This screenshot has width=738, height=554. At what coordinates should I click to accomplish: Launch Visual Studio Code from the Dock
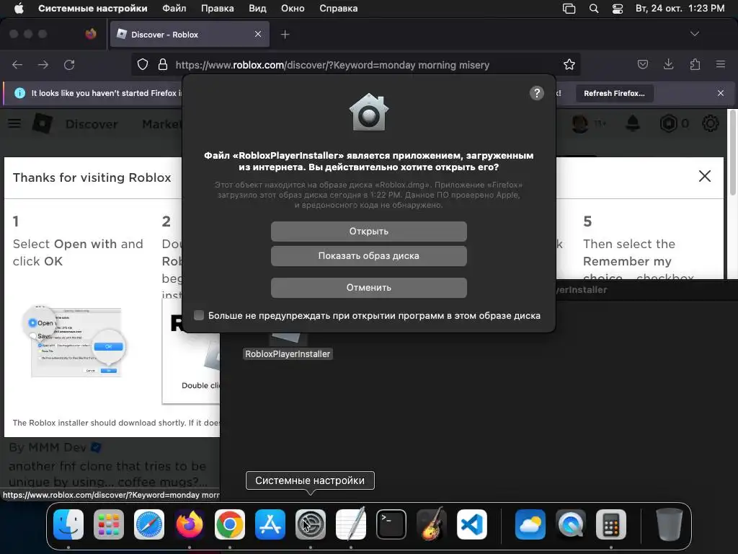[472, 524]
